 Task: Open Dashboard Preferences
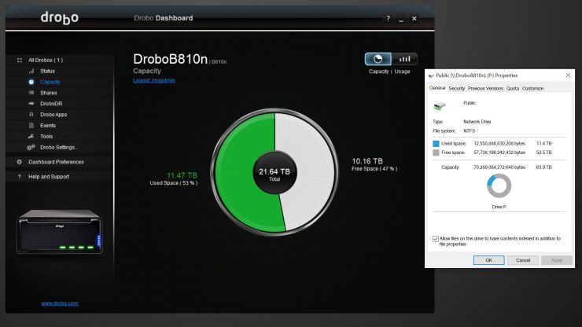point(56,162)
